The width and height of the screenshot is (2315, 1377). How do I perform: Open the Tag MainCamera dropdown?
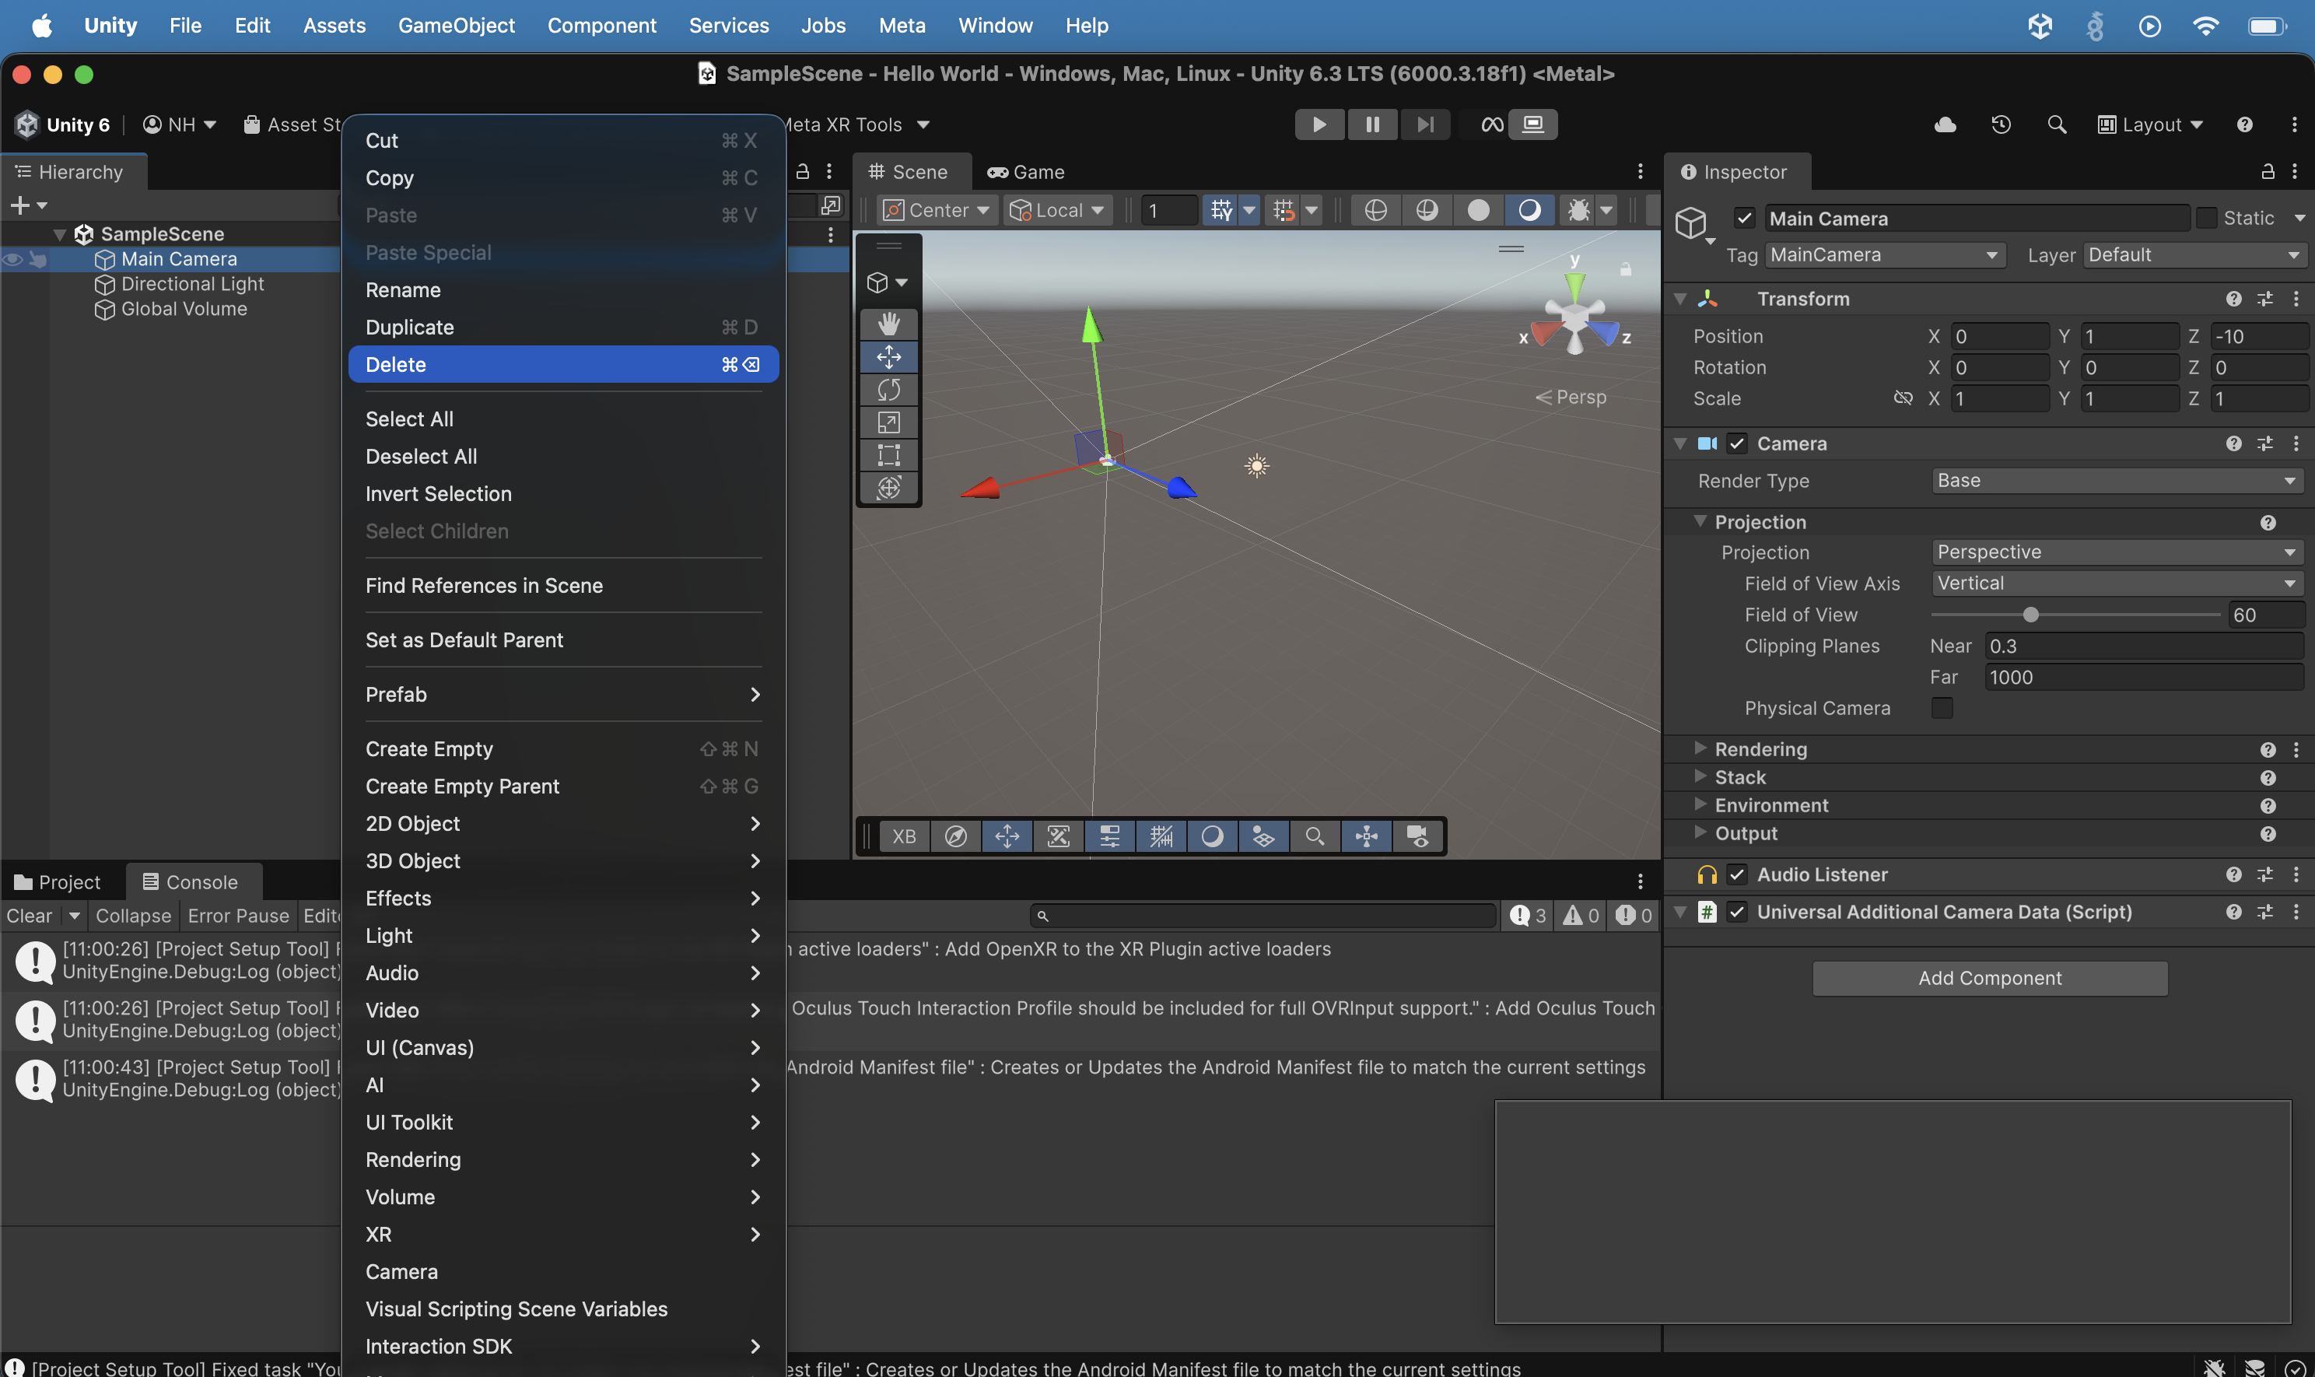tap(1885, 255)
